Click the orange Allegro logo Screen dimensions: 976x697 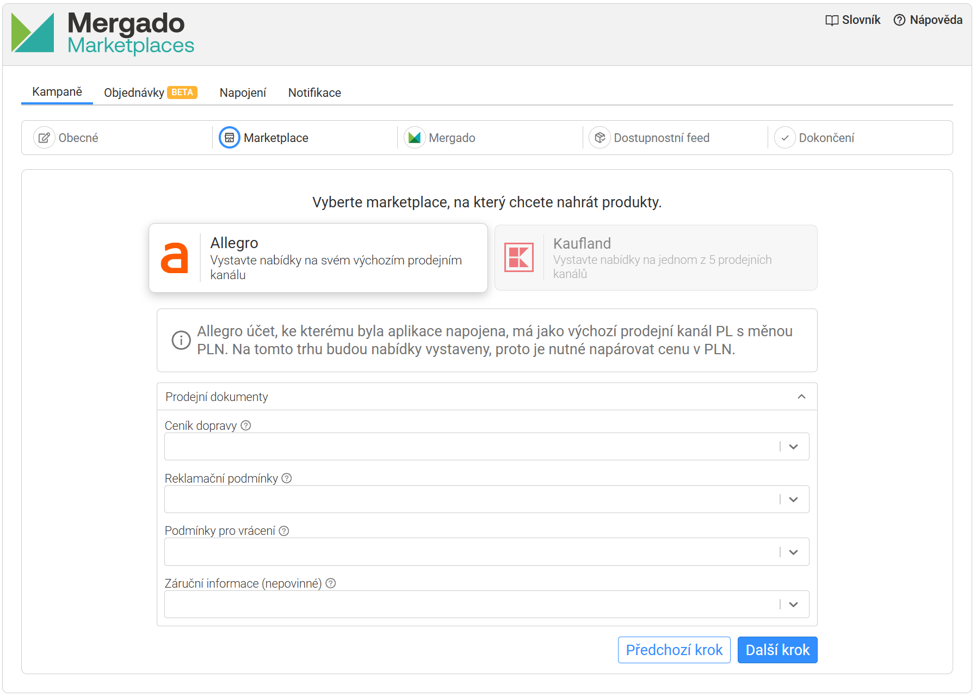175,257
